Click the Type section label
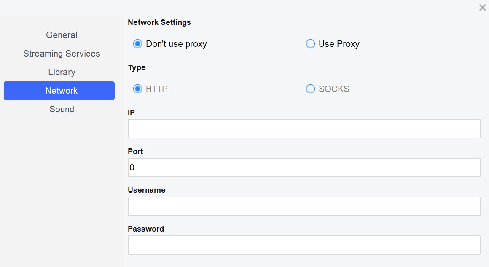The image size is (489, 267). click(x=137, y=67)
